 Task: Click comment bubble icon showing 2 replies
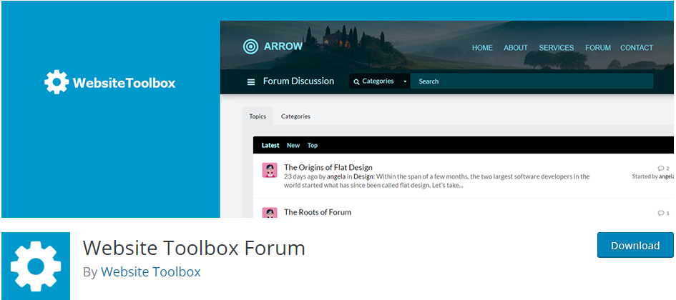pyautogui.click(x=660, y=169)
